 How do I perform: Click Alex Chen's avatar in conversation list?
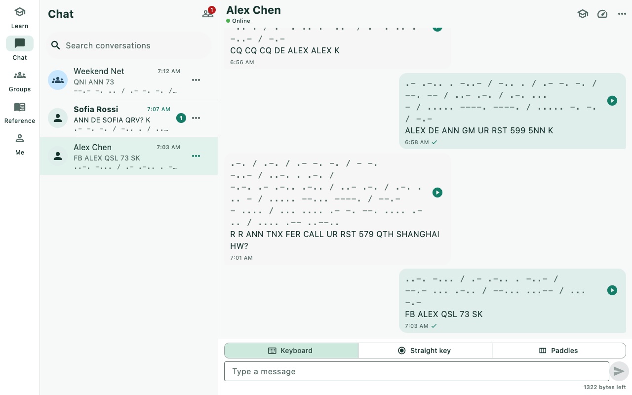coord(58,156)
